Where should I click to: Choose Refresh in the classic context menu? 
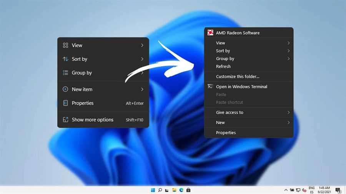coord(223,66)
